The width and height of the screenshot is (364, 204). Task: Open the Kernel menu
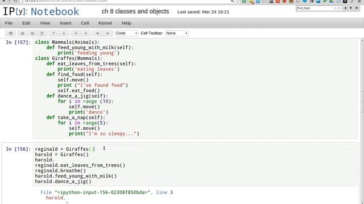tap(105, 23)
